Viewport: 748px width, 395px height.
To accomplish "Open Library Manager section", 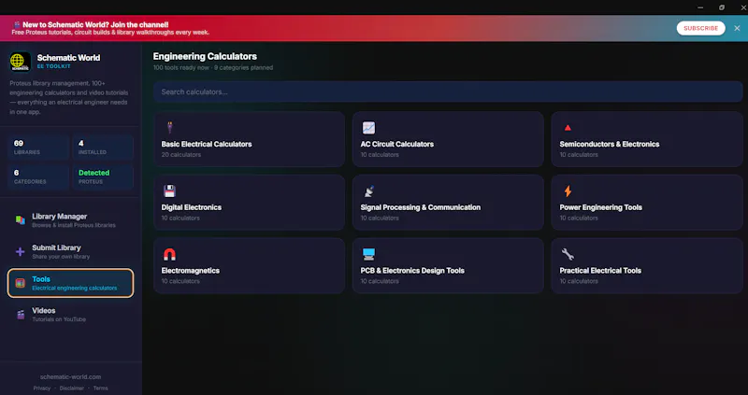I will (x=71, y=220).
